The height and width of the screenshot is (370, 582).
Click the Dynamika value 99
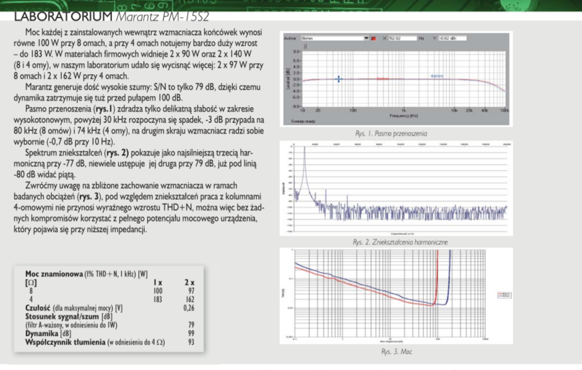(191, 333)
